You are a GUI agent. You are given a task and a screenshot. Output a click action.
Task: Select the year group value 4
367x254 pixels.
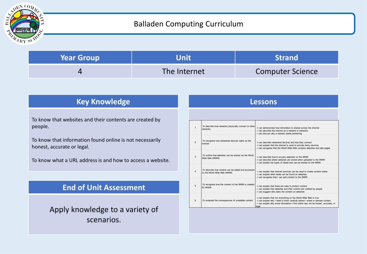(x=80, y=71)
